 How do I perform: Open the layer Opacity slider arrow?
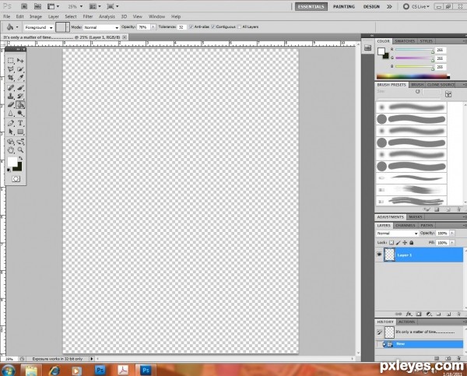coord(452,234)
